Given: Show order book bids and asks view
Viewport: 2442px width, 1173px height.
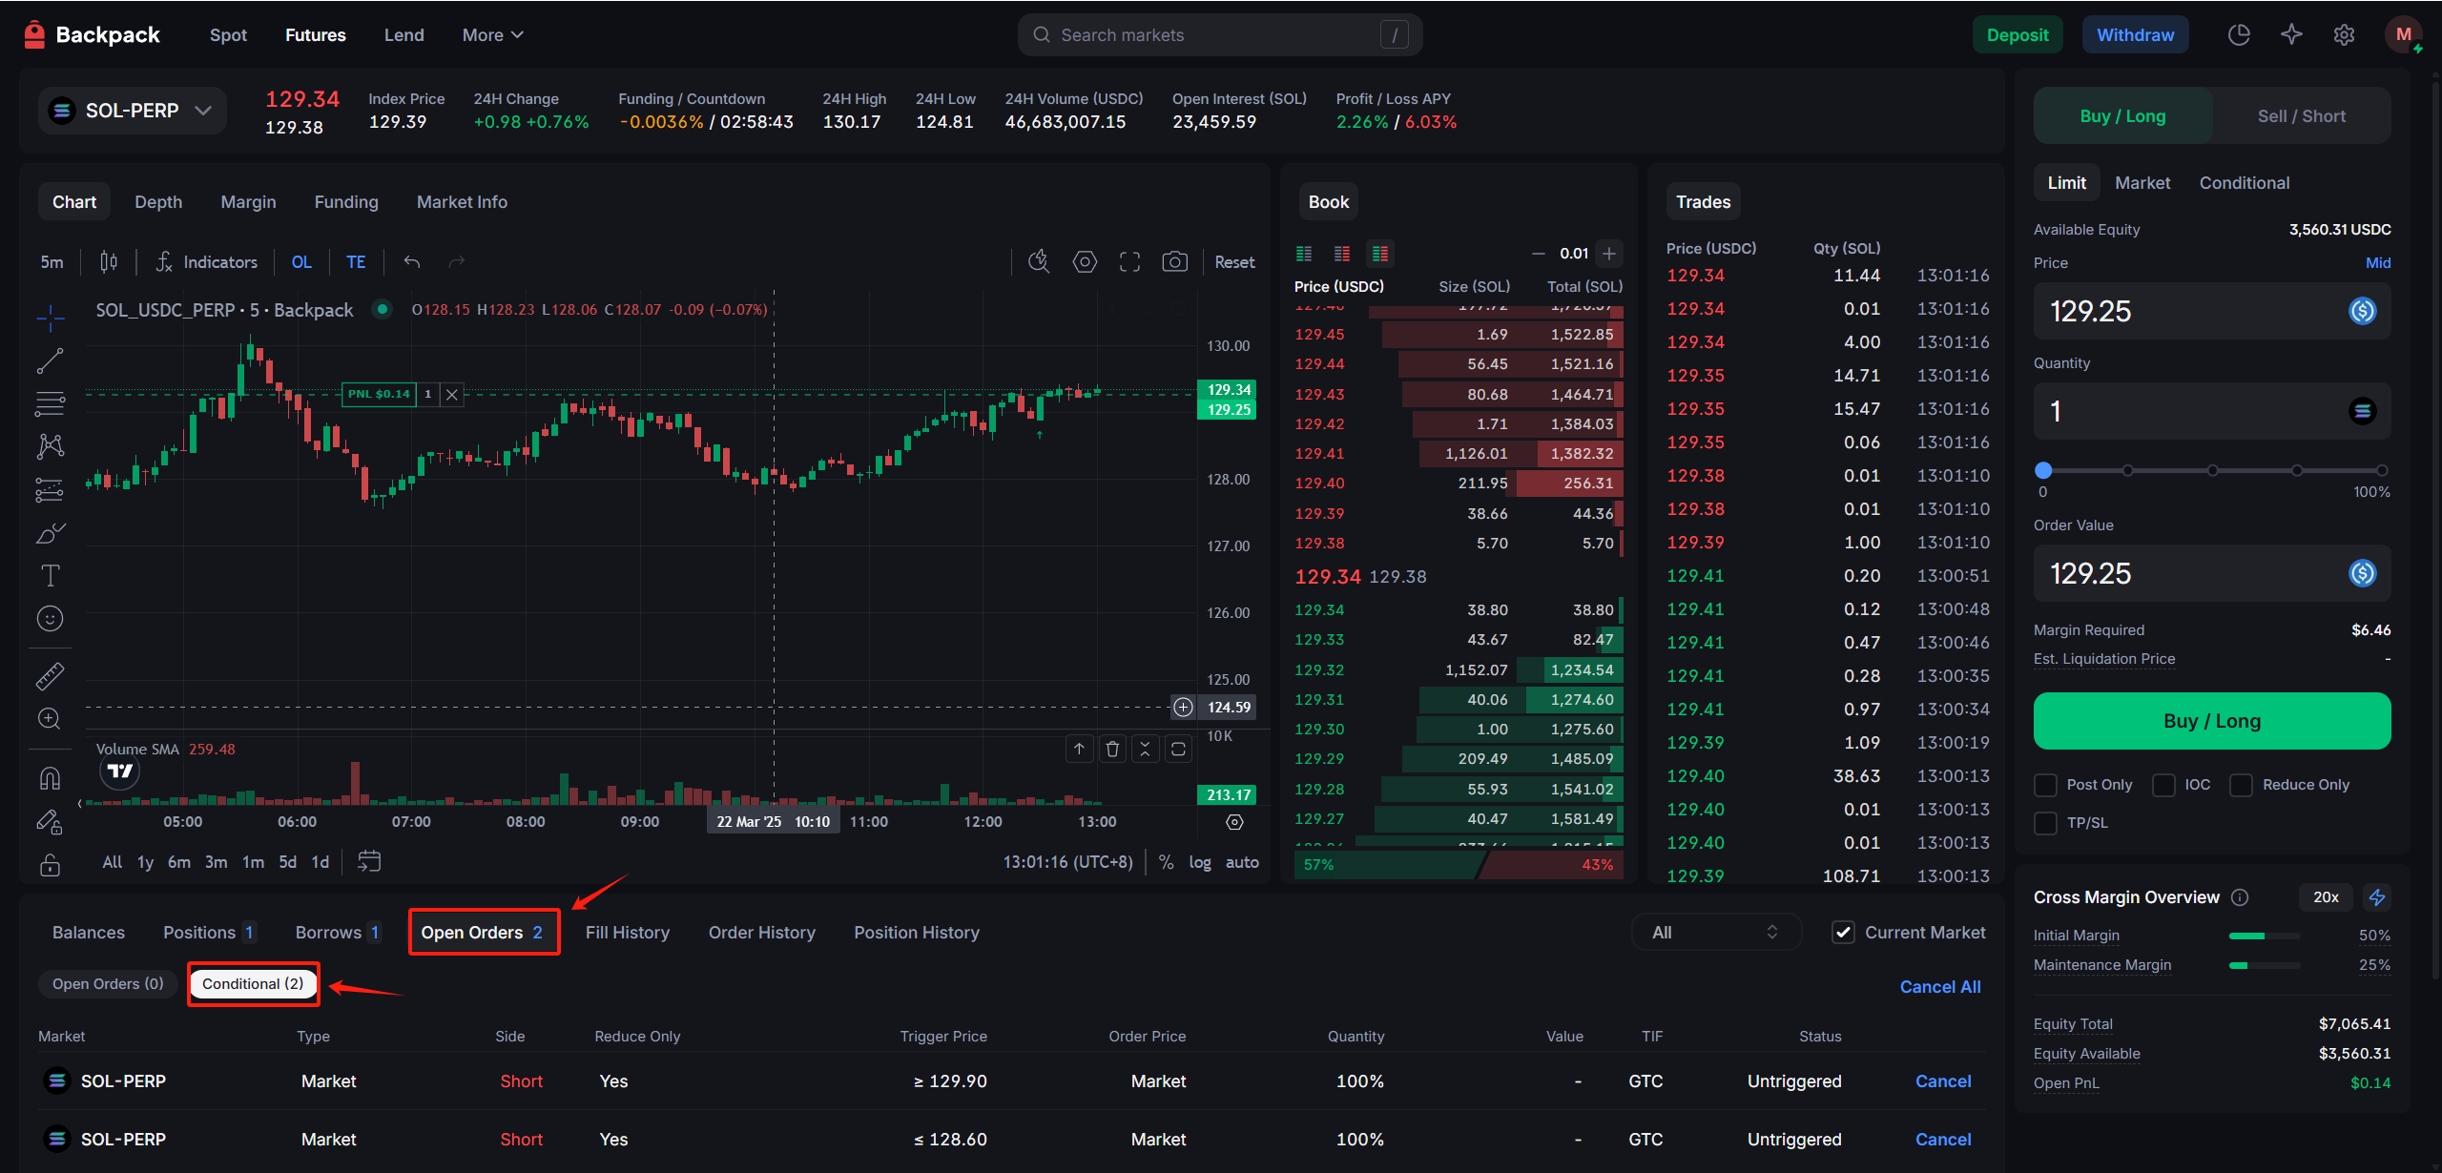Looking at the screenshot, I should (1380, 254).
